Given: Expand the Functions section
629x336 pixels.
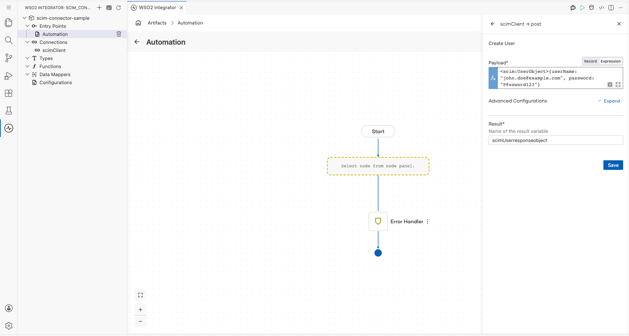Looking at the screenshot, I should click(27, 66).
